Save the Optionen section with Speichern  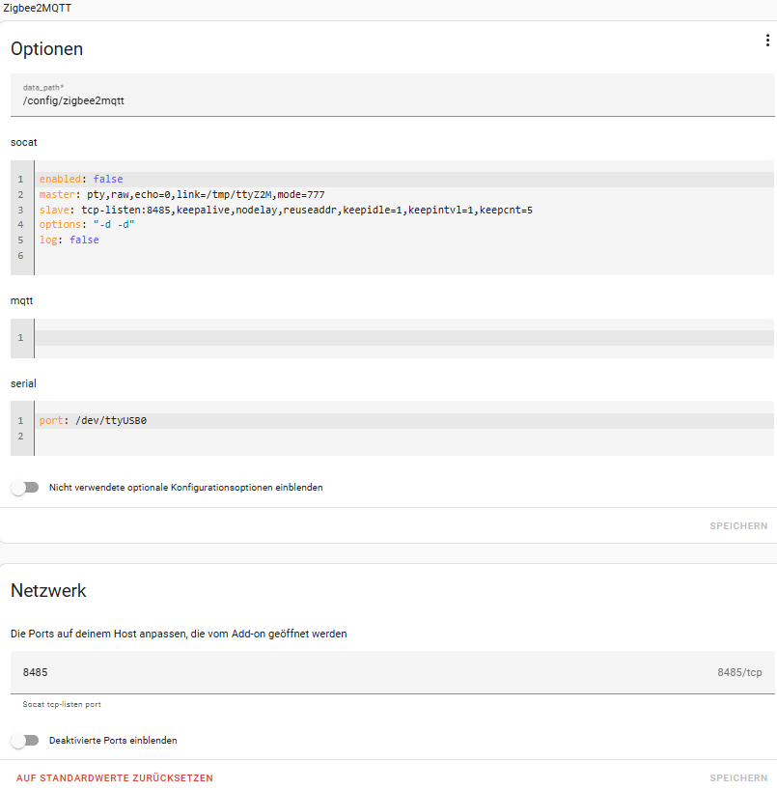click(x=738, y=526)
